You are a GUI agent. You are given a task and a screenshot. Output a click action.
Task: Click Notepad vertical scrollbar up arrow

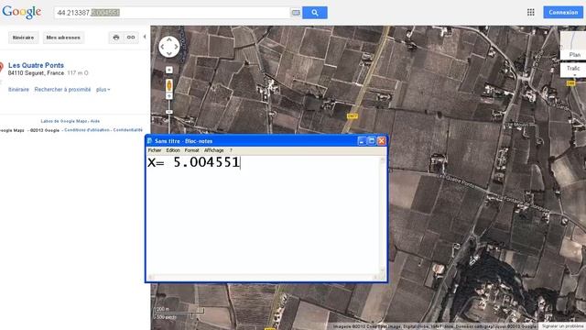(383, 160)
